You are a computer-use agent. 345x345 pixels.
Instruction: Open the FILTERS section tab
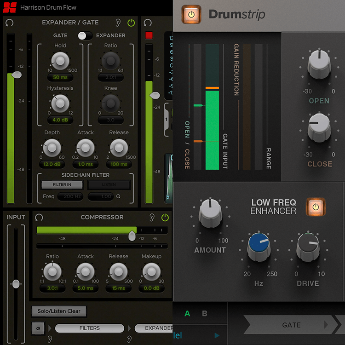click(90, 328)
